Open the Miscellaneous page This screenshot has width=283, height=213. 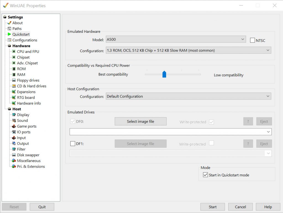coord(29,161)
